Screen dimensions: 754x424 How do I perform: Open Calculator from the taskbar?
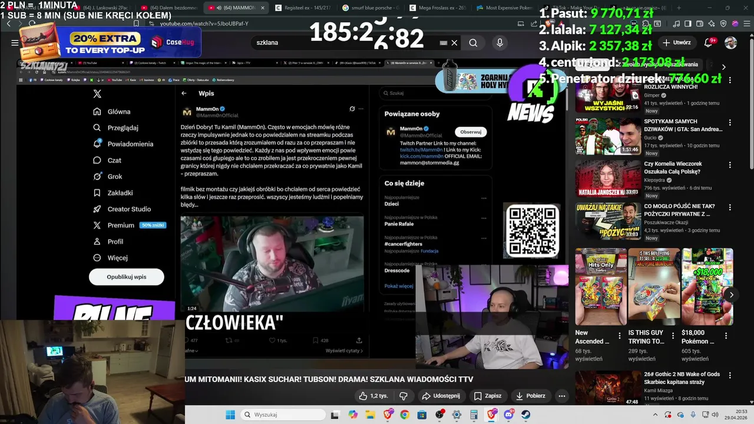pyautogui.click(x=474, y=415)
